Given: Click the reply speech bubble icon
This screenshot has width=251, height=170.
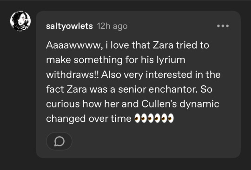Looking at the screenshot, I should click(59, 141).
